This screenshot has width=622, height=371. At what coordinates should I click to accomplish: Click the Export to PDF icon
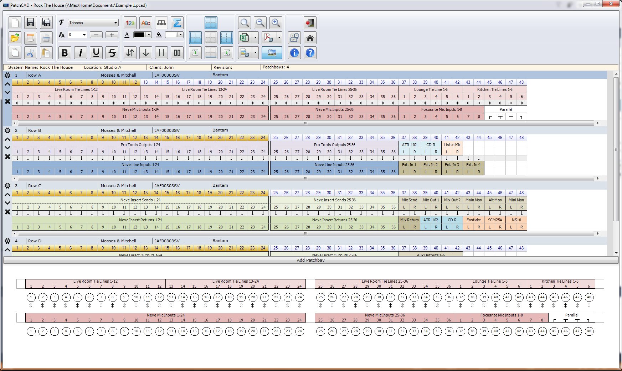coord(268,38)
